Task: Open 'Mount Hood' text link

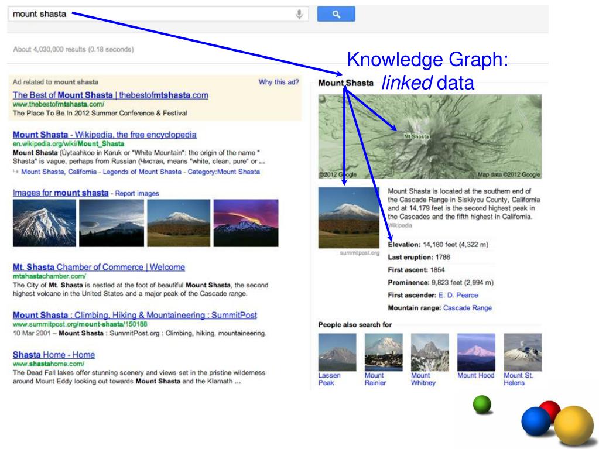Action: click(475, 375)
